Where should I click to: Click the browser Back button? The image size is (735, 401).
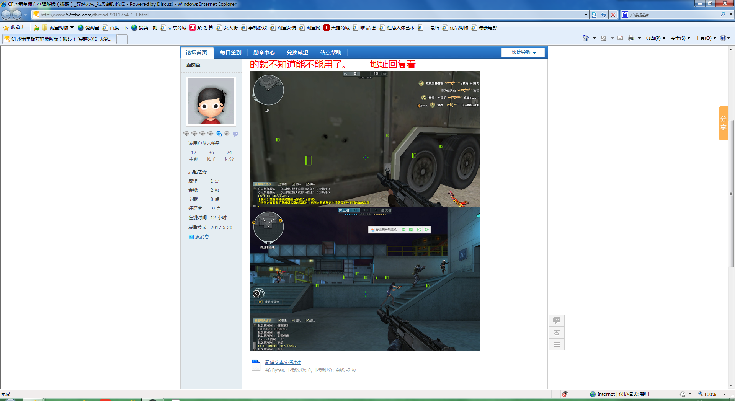point(6,15)
